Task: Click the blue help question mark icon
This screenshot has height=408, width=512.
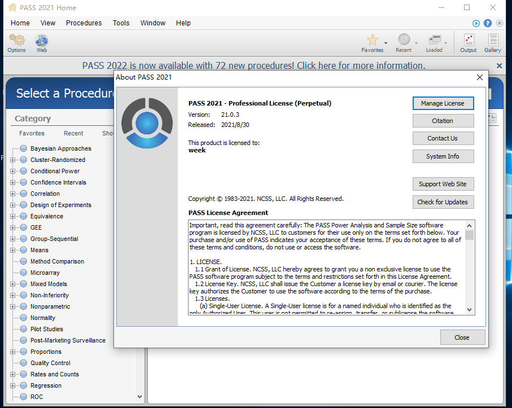Action: (488, 23)
